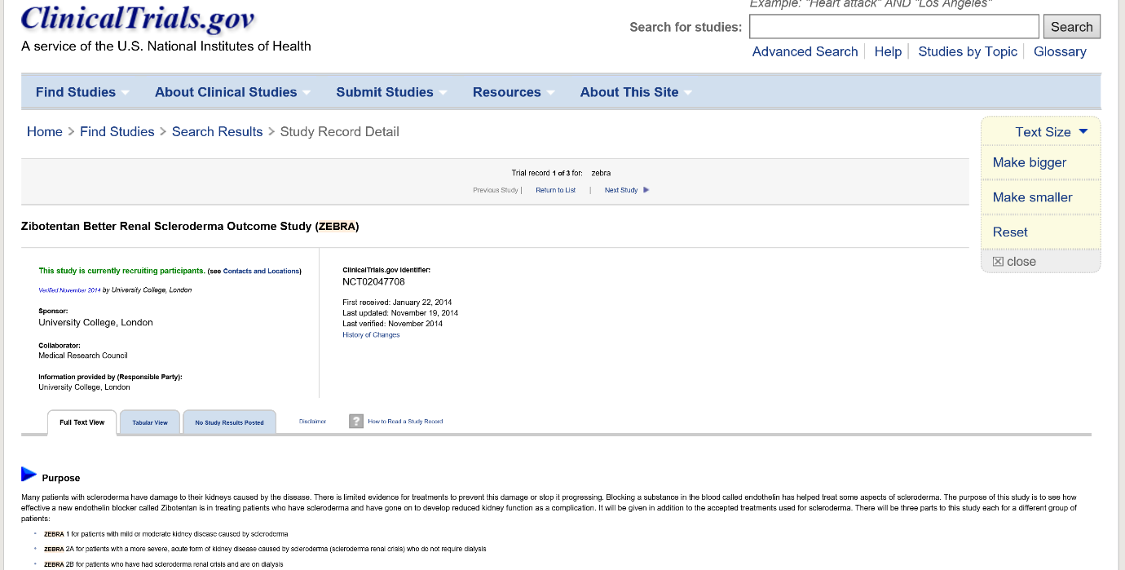Open the Advanced Search link
1125x570 pixels.
[x=805, y=51]
